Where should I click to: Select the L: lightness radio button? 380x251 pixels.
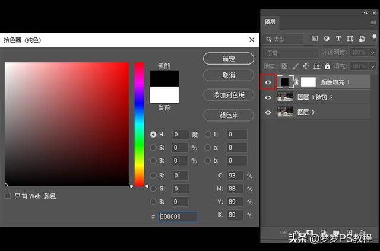click(x=208, y=134)
